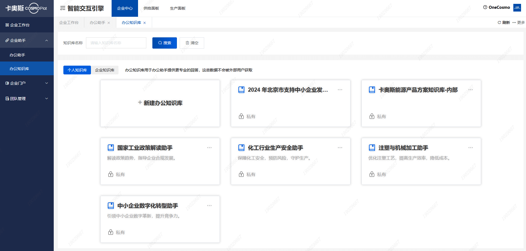Select the 个人知识库 toggle tab
Viewport: 526px width, 251px height.
click(x=77, y=70)
